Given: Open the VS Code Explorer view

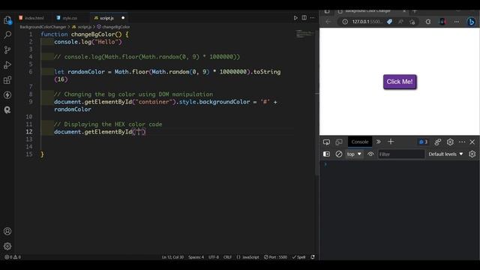Looking at the screenshot, I should click(7, 20).
